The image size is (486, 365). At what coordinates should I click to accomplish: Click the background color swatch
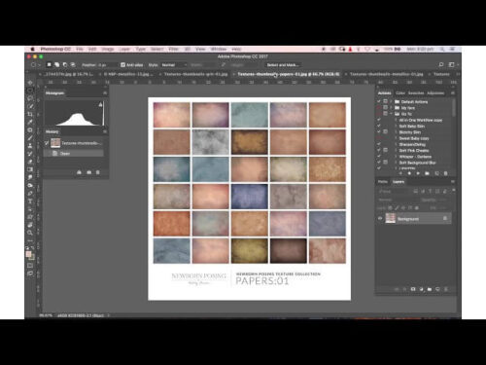click(x=32, y=258)
